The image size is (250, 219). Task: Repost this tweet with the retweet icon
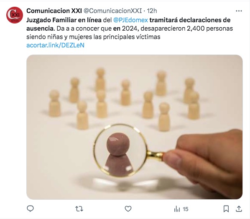[79, 209]
